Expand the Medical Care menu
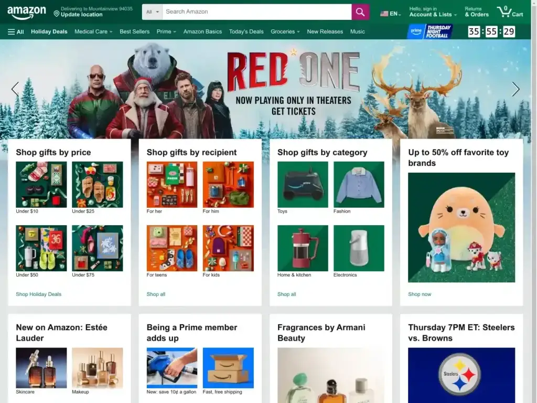Image resolution: width=537 pixels, height=403 pixels. (93, 31)
